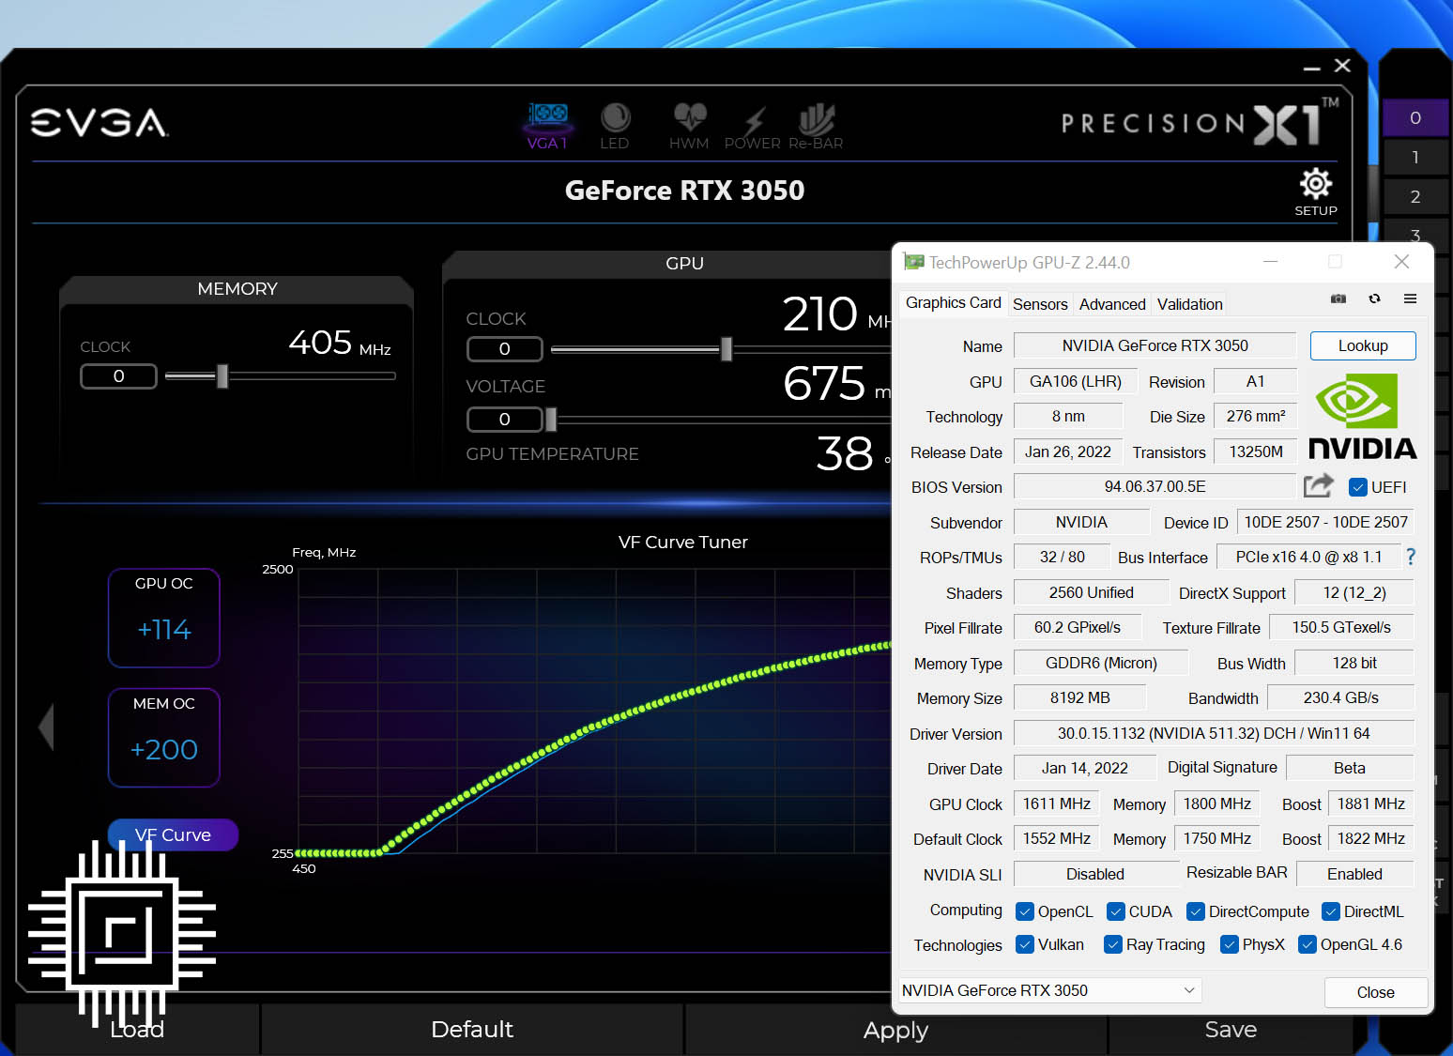Open the HWM hardware monitor icon
Screen dimensions: 1453x1056
689,125
